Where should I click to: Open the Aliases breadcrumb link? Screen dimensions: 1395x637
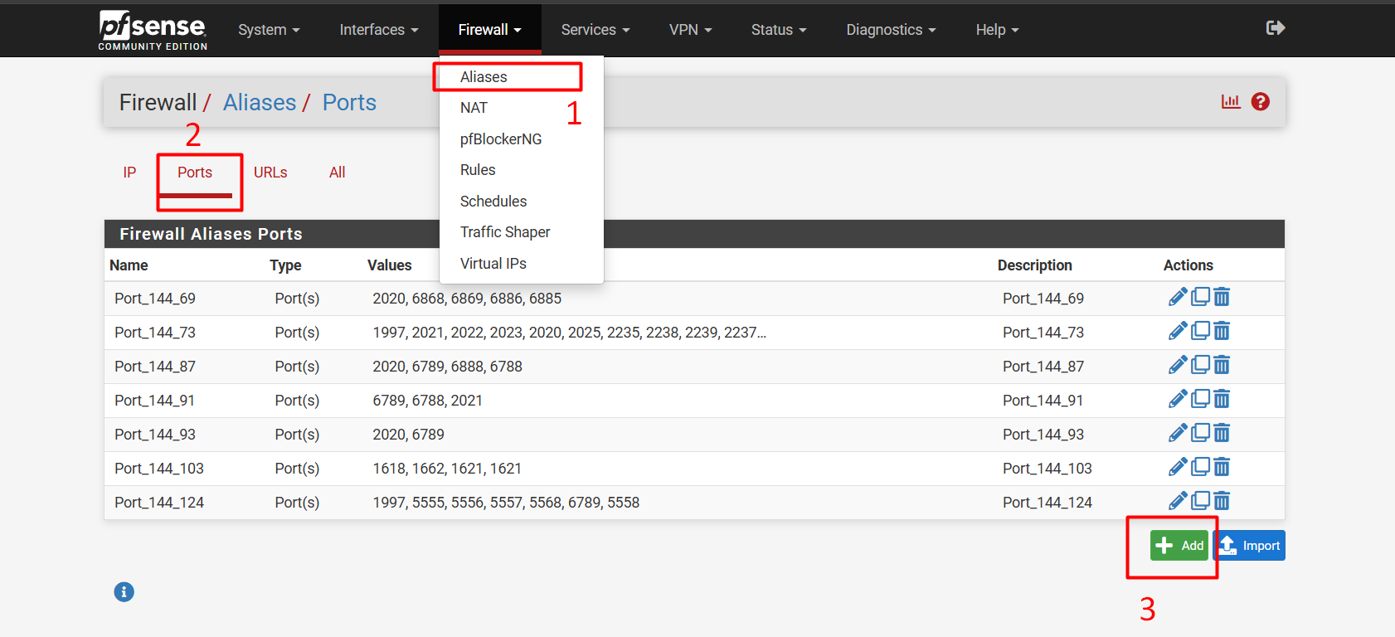260,103
